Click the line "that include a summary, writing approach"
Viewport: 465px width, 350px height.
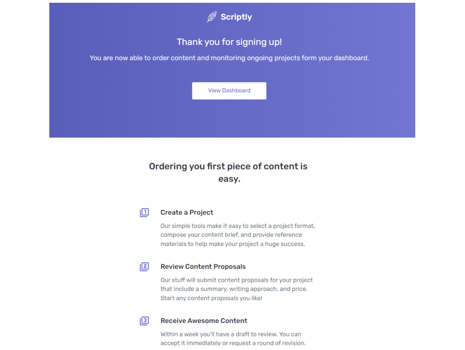(234, 289)
